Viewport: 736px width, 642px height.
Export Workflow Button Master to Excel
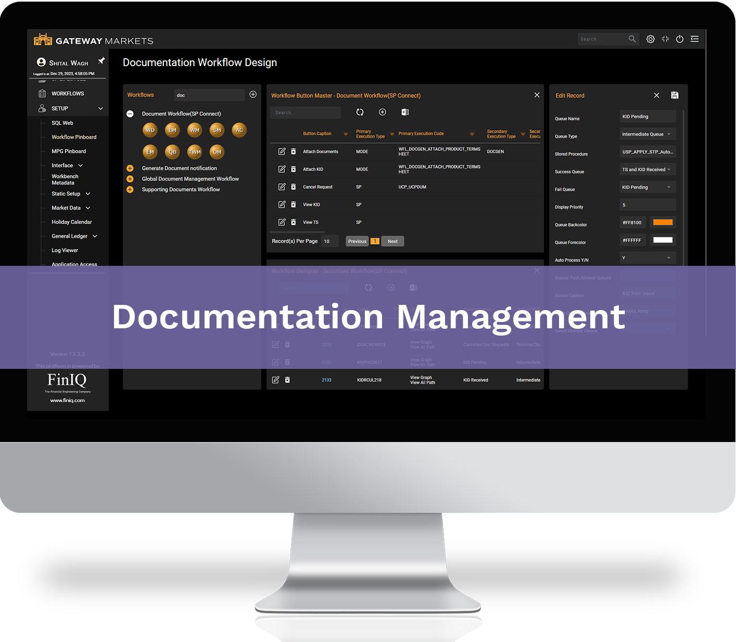[x=405, y=112]
